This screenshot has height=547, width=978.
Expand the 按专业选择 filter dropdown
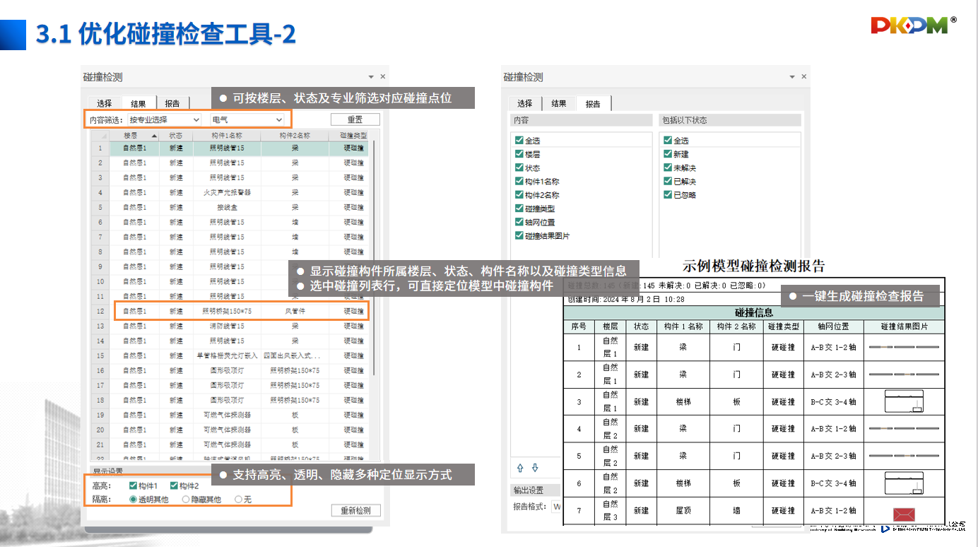click(196, 120)
